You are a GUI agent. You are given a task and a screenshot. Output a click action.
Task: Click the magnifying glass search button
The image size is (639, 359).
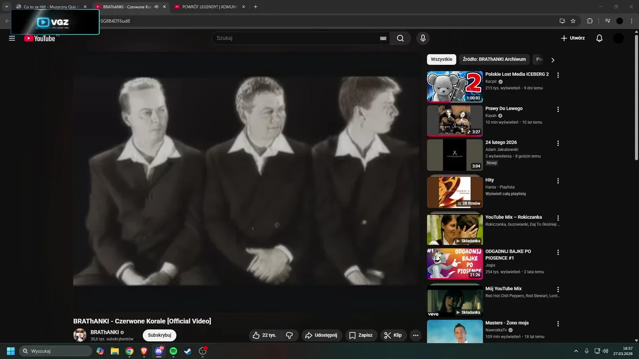coord(400,38)
